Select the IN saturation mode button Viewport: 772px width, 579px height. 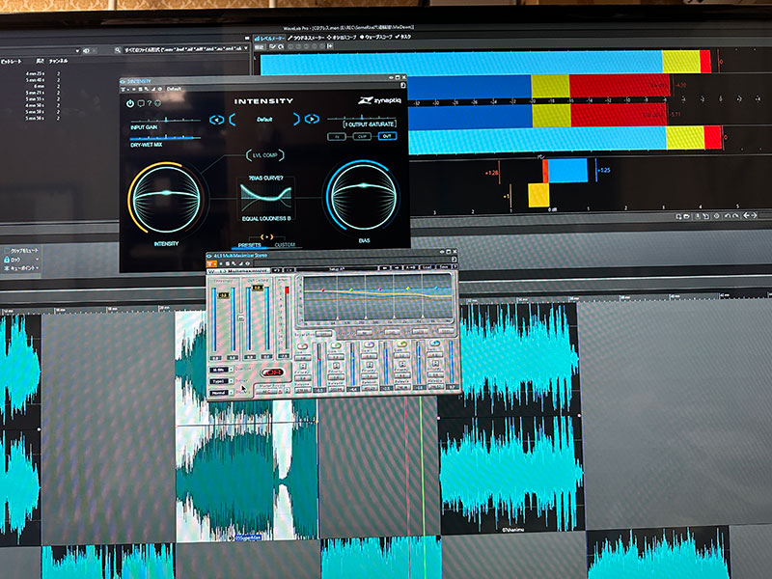[x=337, y=136]
